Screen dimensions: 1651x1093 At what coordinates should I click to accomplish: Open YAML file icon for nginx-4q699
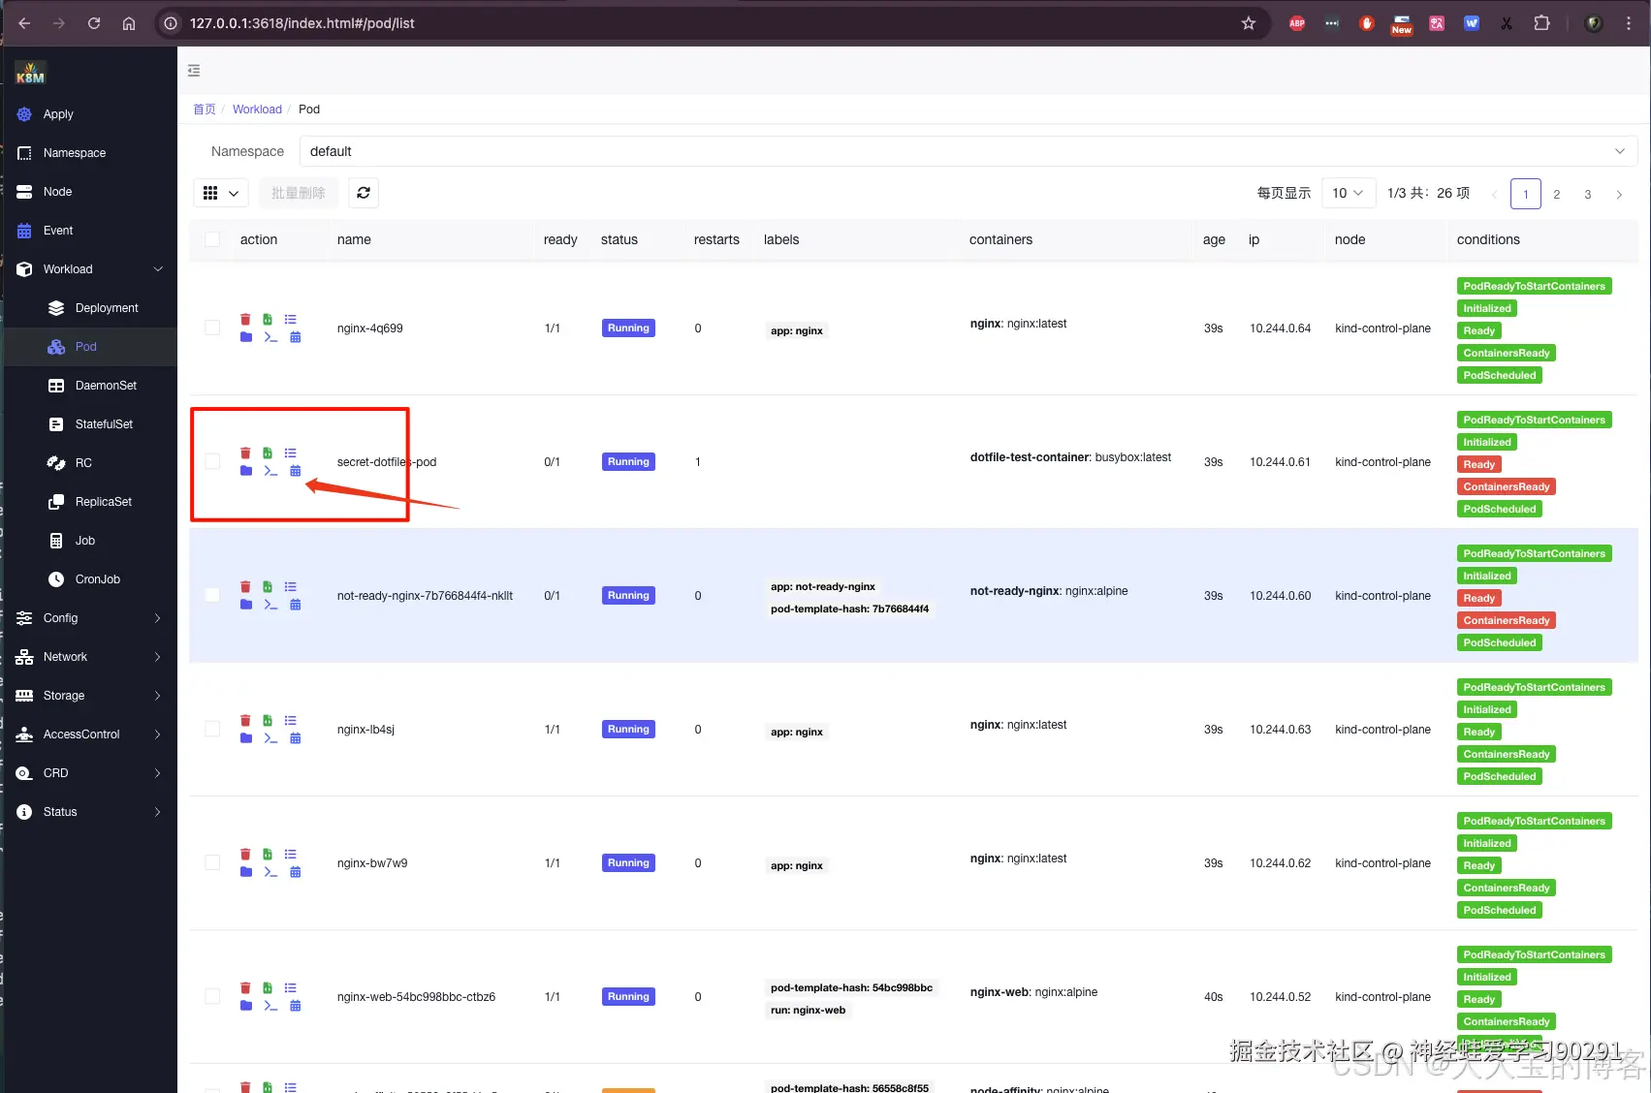click(268, 319)
